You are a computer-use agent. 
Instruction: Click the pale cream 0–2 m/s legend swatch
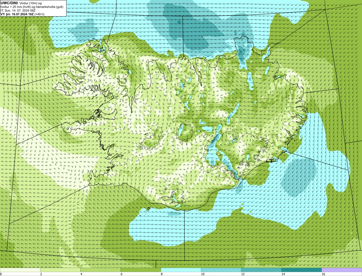[x=20, y=270]
